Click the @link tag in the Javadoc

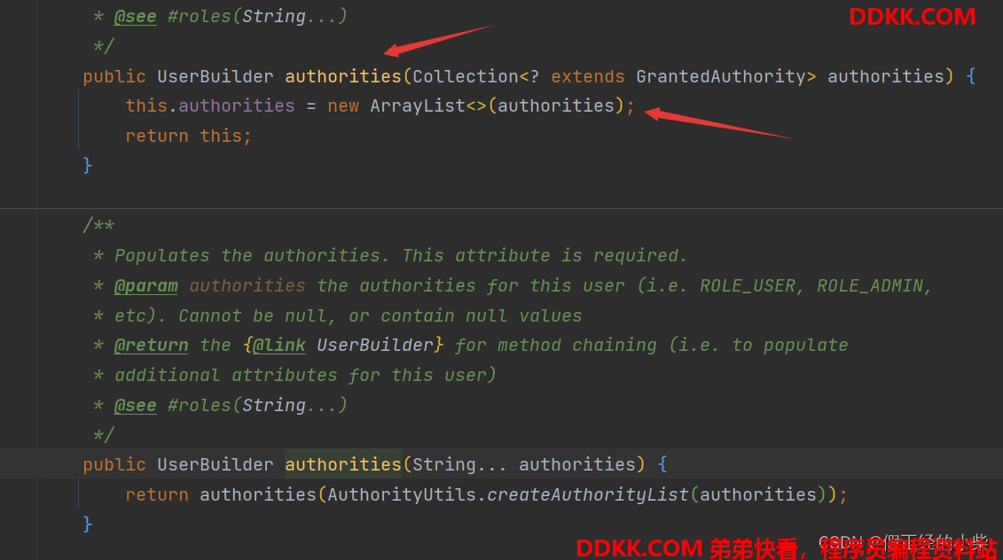(x=279, y=345)
